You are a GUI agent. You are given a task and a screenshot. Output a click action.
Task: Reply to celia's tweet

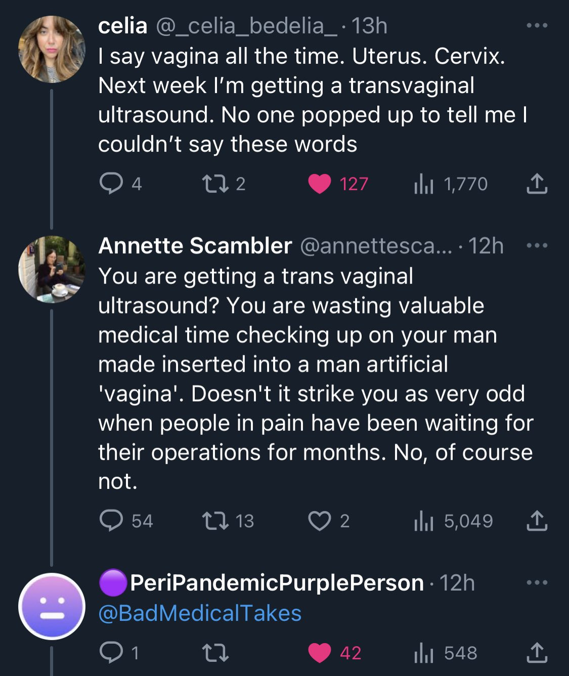click(x=111, y=184)
